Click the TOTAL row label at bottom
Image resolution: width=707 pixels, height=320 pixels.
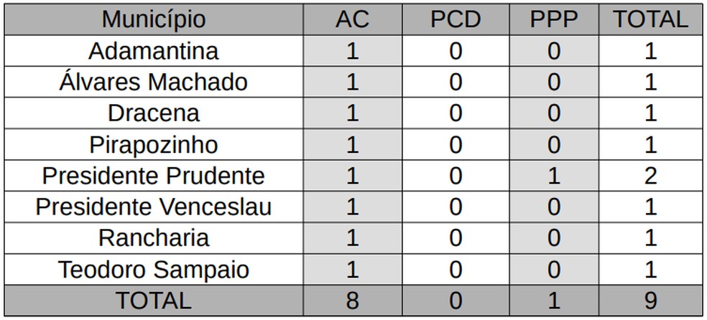click(153, 301)
